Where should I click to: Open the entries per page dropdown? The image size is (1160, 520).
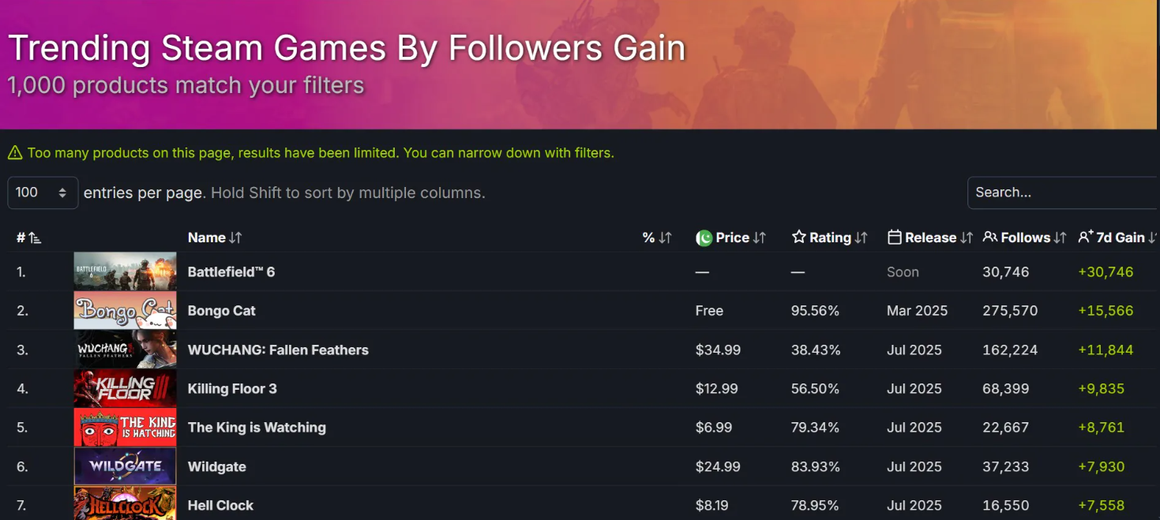tap(43, 193)
